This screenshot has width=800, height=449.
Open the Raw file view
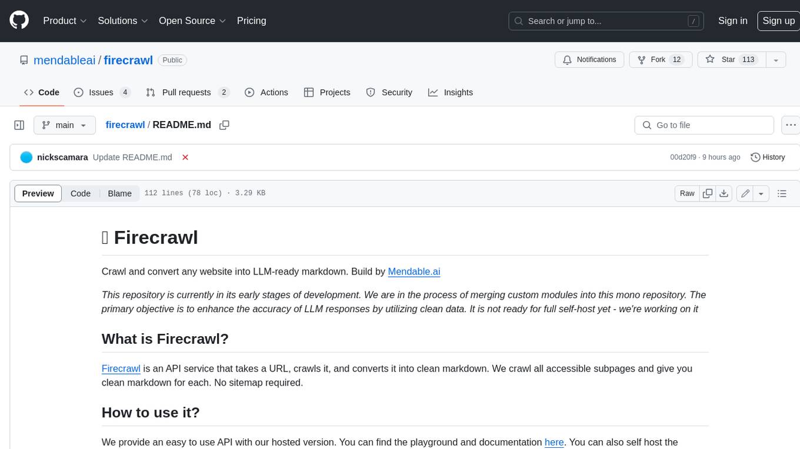pos(687,193)
